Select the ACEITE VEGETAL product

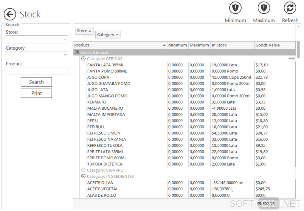(x=103, y=189)
